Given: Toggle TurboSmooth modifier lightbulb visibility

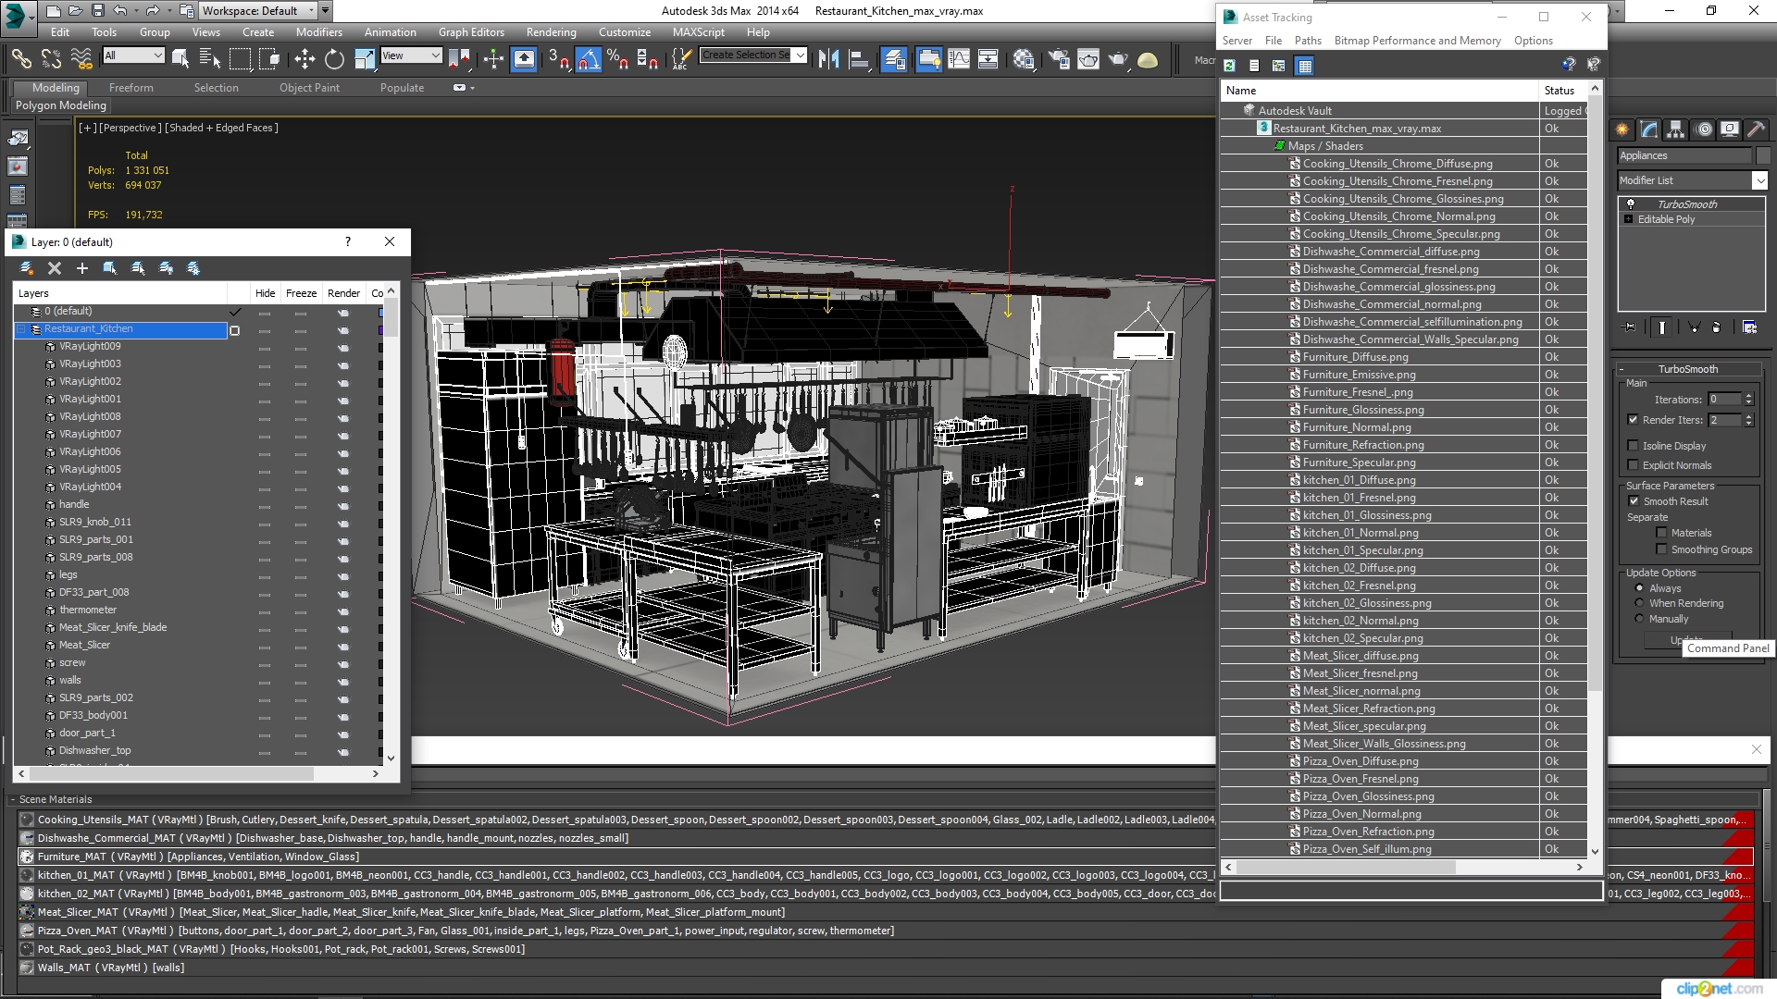Looking at the screenshot, I should coord(1631,204).
